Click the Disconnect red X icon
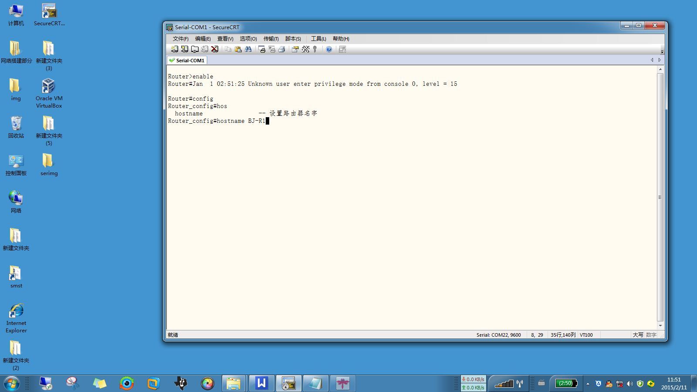Viewport: 697px width, 392px height. 215,49
